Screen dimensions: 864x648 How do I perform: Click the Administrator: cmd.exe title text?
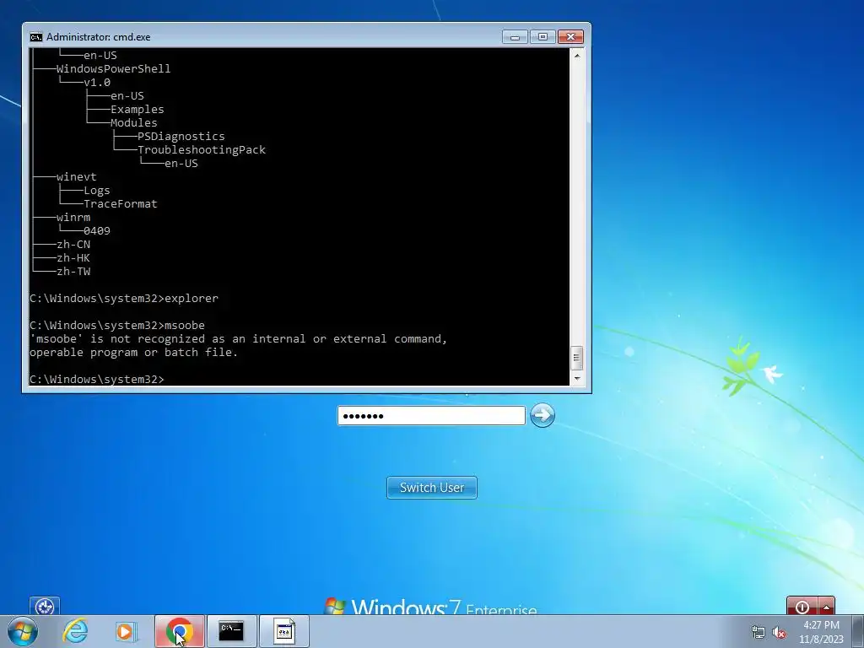[99, 37]
